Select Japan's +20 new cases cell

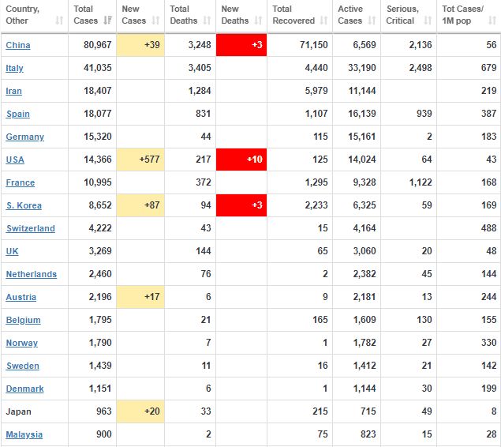point(140,411)
